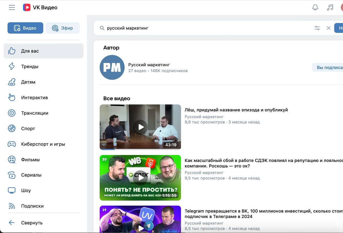Play the Telegram video thumbnail
The height and width of the screenshot is (233, 343).
pyautogui.click(x=140, y=219)
